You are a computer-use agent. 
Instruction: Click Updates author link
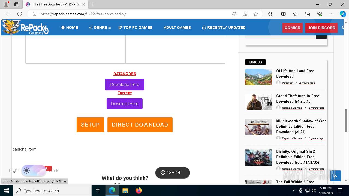click(x=287, y=82)
